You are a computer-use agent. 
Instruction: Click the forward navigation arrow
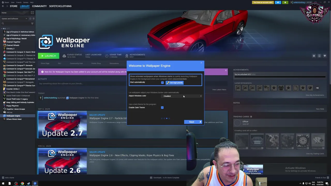tap(7, 6)
